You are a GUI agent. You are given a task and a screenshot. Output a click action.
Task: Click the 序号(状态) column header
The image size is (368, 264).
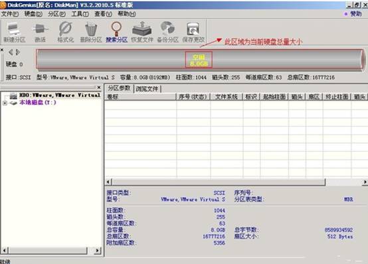click(x=193, y=97)
